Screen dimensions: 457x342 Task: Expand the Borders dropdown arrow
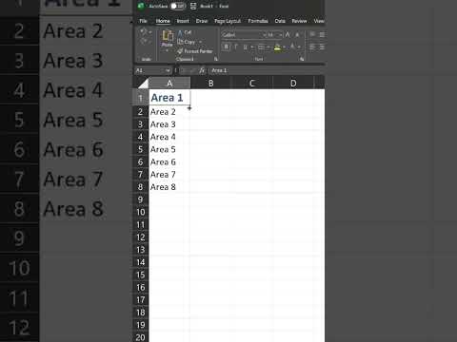268,47
